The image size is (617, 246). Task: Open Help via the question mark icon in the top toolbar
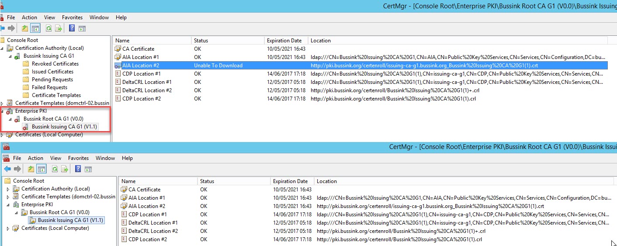click(72, 28)
